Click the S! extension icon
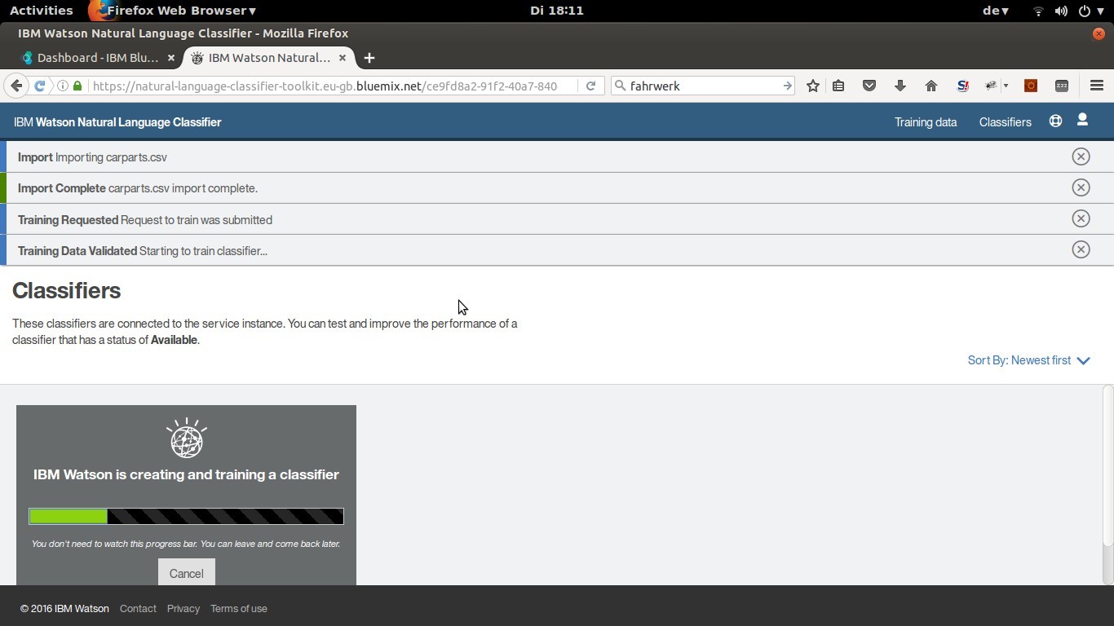 click(963, 86)
